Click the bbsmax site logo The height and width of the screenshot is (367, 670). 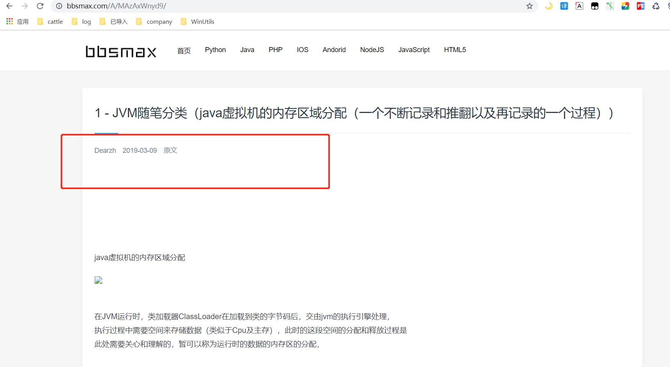coord(121,52)
